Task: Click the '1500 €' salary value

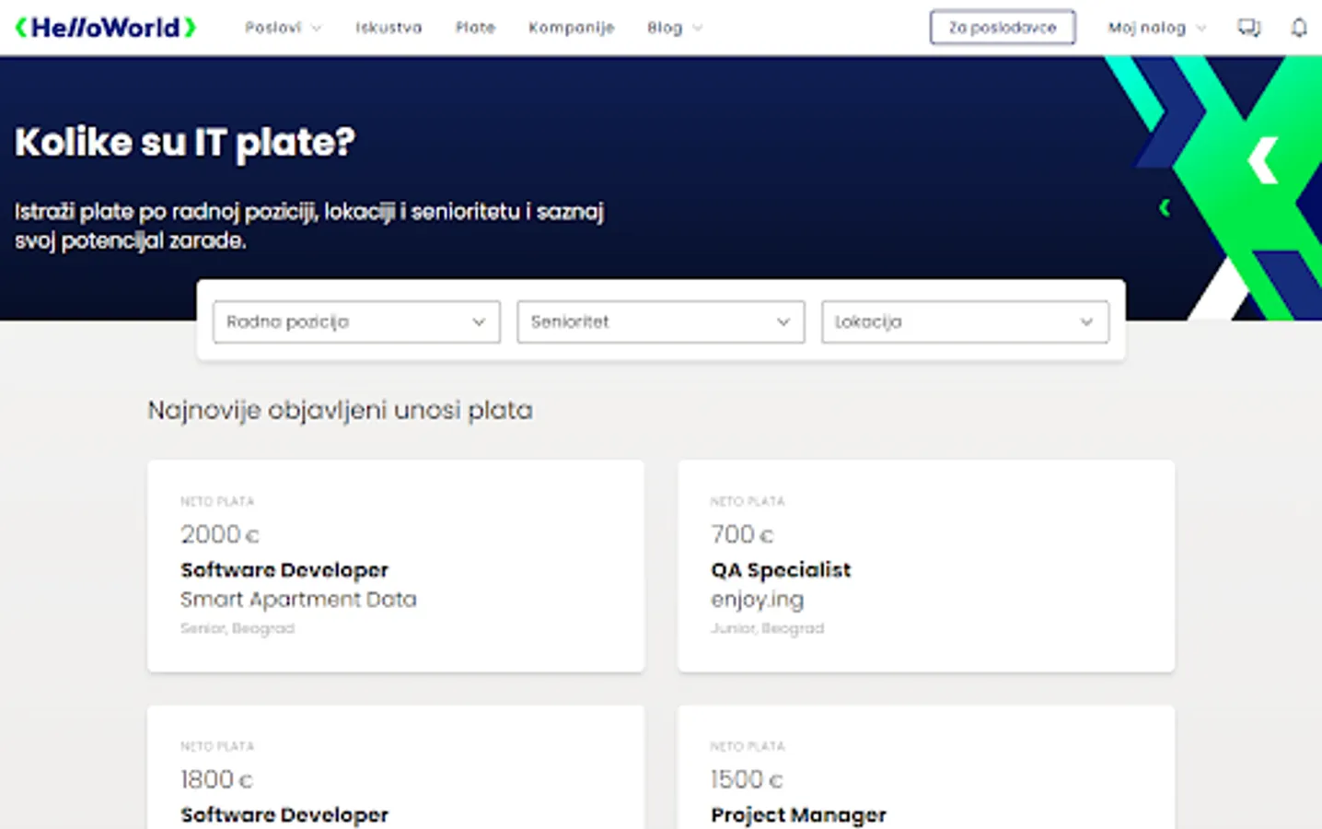Action: [747, 779]
